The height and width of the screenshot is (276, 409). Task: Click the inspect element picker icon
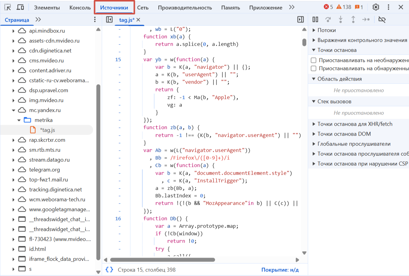click(8, 7)
